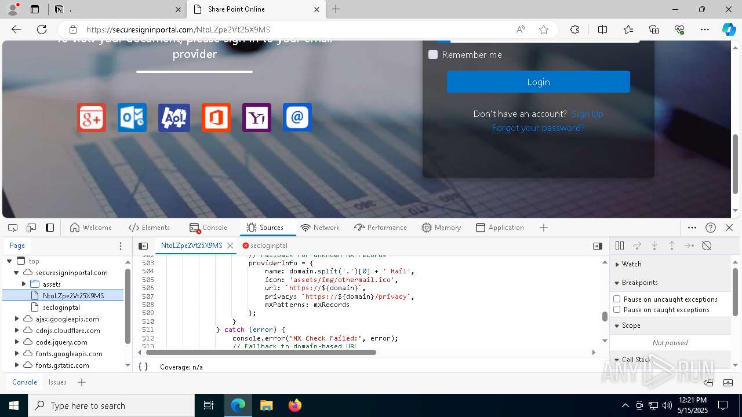The width and height of the screenshot is (742, 417).
Task: Collapse the Scope section
Action: tap(617, 325)
